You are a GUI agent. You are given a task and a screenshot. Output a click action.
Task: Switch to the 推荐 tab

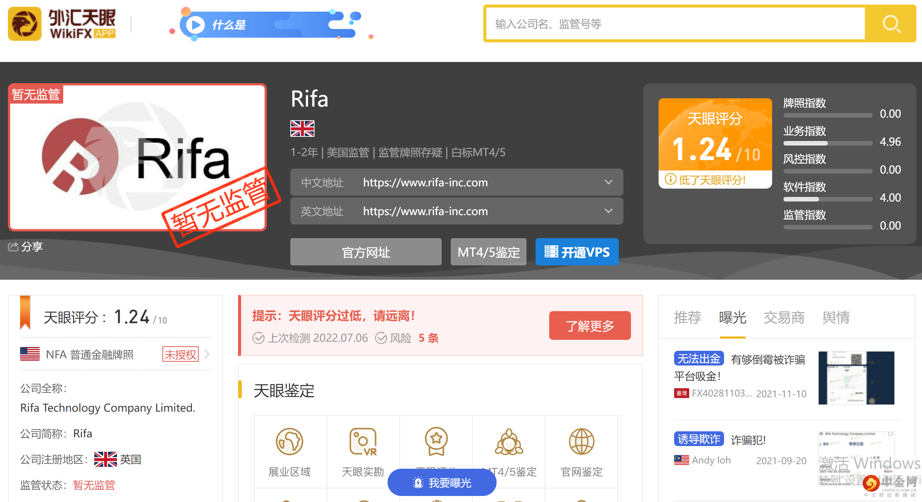coord(687,318)
